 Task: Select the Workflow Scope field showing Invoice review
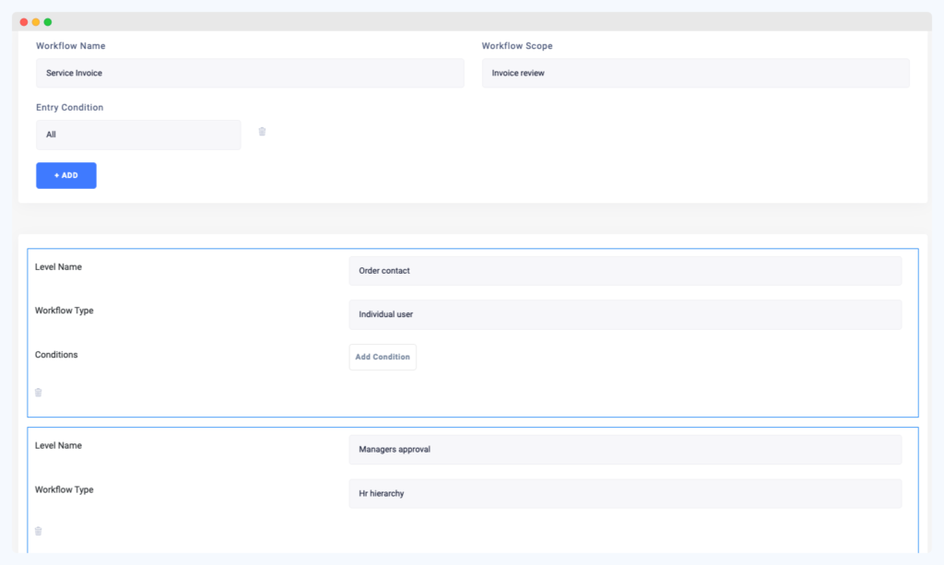(696, 73)
